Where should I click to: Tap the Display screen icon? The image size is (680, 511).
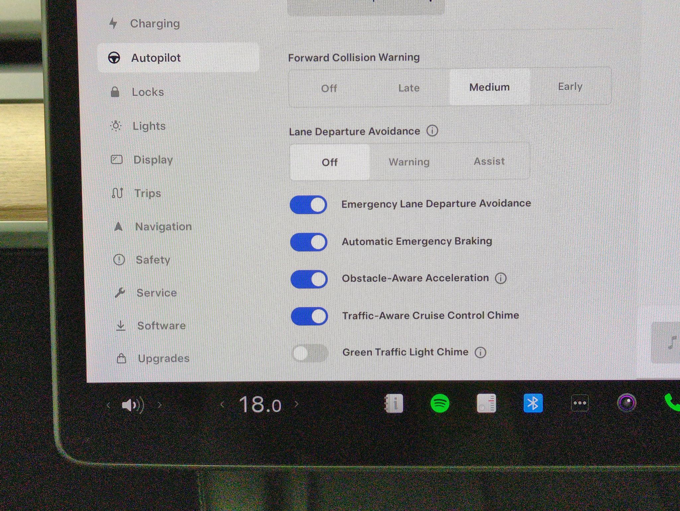coord(117,160)
